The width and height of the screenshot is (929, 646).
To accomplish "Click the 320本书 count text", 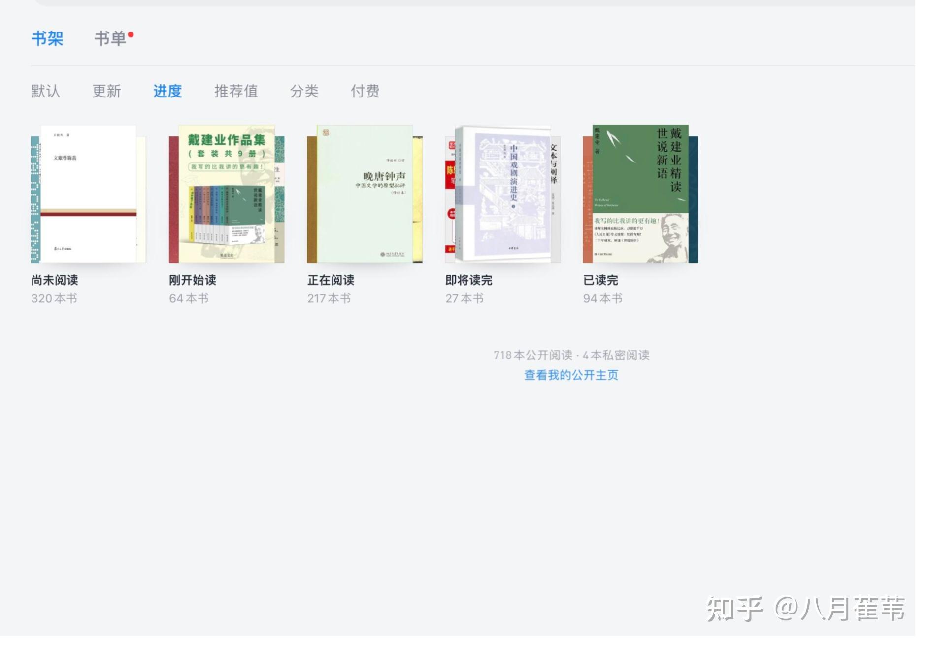I will point(54,298).
